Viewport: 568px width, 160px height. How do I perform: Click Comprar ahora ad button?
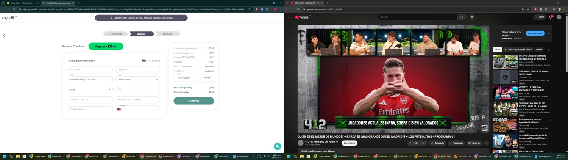(x=535, y=33)
